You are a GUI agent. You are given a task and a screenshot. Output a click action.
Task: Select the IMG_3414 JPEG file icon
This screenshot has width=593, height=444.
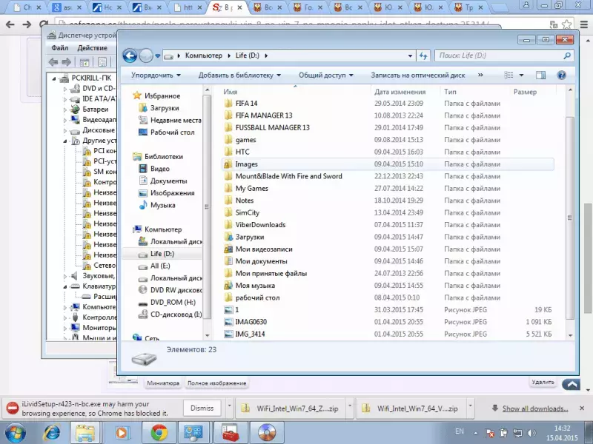tap(228, 334)
